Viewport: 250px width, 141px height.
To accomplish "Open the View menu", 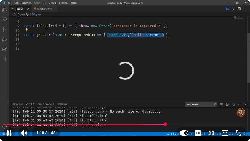I will [x=37, y=3].
